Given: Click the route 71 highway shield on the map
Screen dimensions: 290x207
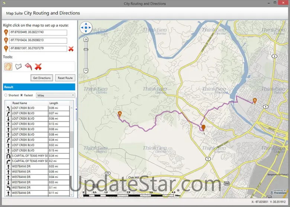Looking at the screenshot, I should pos(108,173).
